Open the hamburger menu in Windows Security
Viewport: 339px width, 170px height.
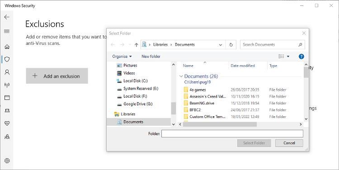(x=7, y=31)
